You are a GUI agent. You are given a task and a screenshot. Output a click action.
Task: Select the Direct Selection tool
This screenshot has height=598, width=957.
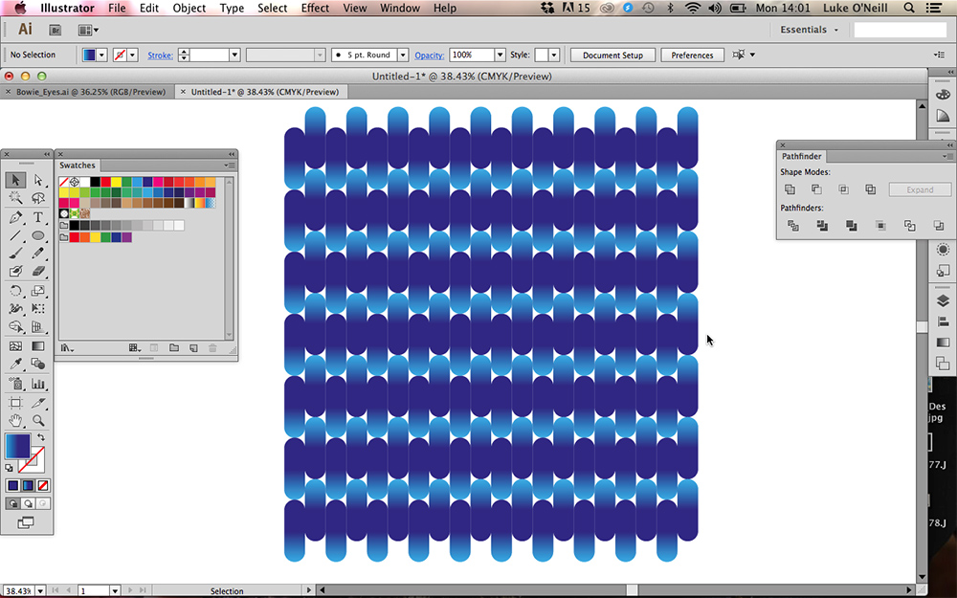38,180
